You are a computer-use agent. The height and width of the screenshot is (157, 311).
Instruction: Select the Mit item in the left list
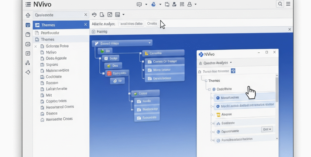(x=49, y=95)
